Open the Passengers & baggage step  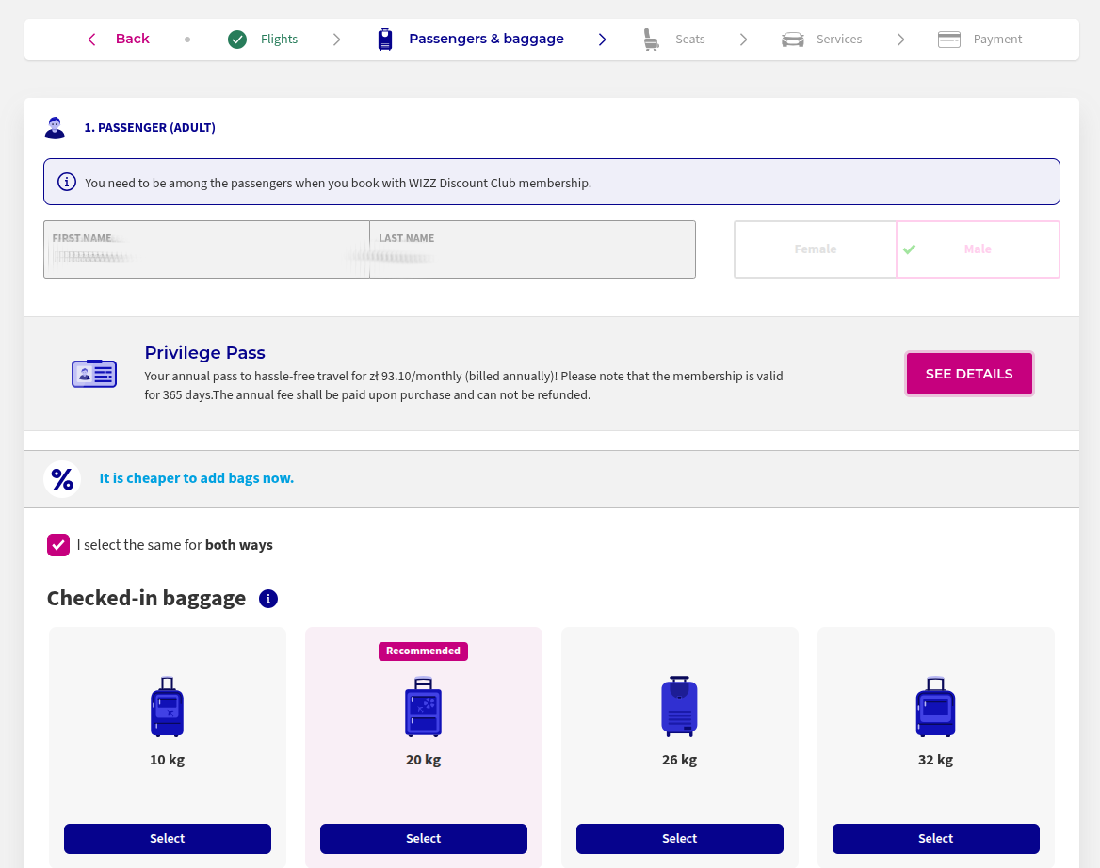click(x=486, y=39)
